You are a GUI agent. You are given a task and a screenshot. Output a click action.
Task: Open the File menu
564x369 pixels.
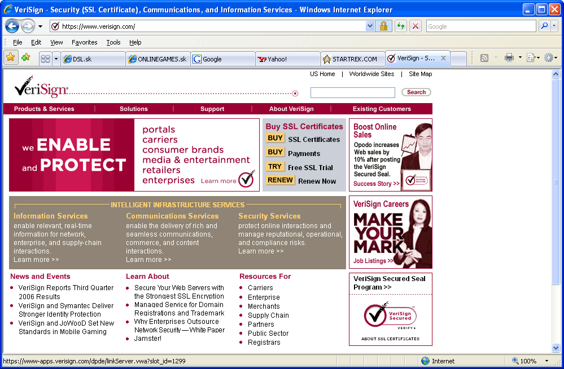18,42
